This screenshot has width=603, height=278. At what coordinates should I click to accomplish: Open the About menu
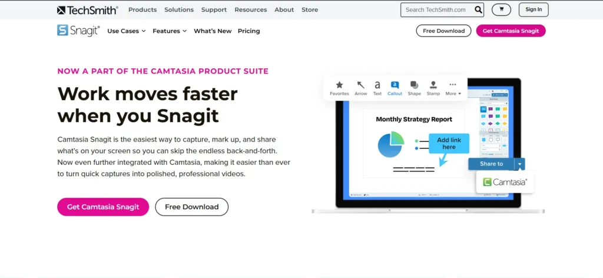(284, 9)
